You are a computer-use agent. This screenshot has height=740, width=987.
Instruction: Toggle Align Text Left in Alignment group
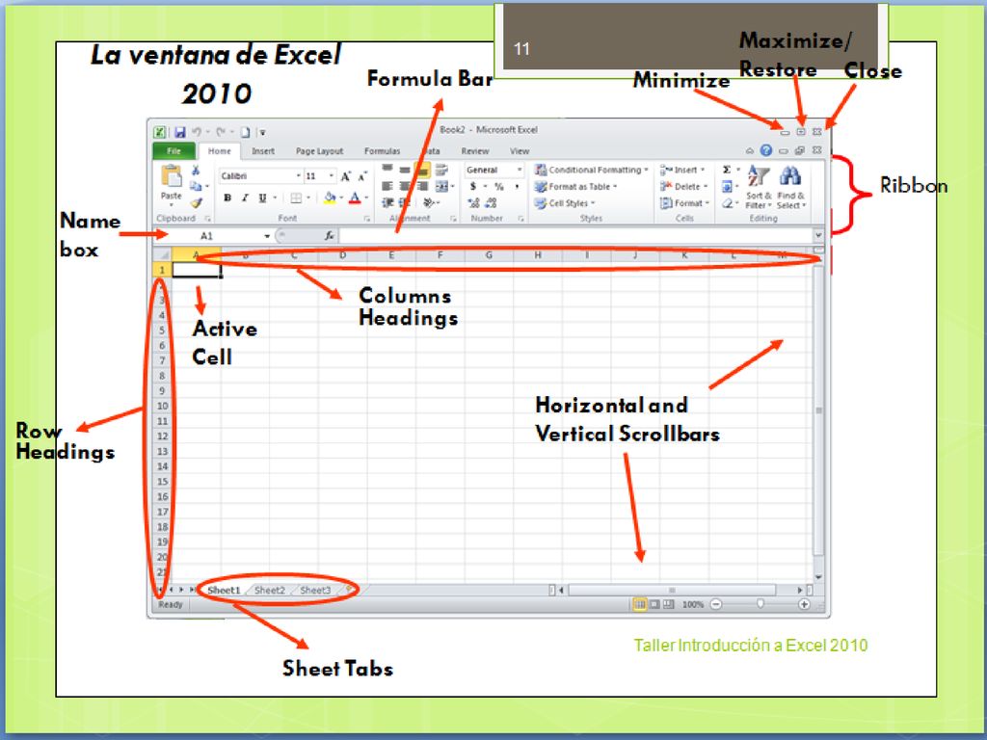387,186
